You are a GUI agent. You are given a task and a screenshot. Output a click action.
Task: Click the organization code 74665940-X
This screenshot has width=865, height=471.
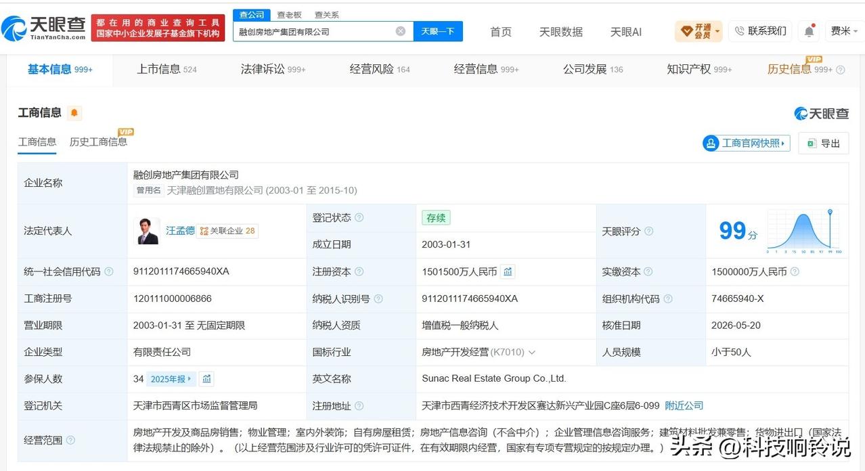(x=737, y=298)
